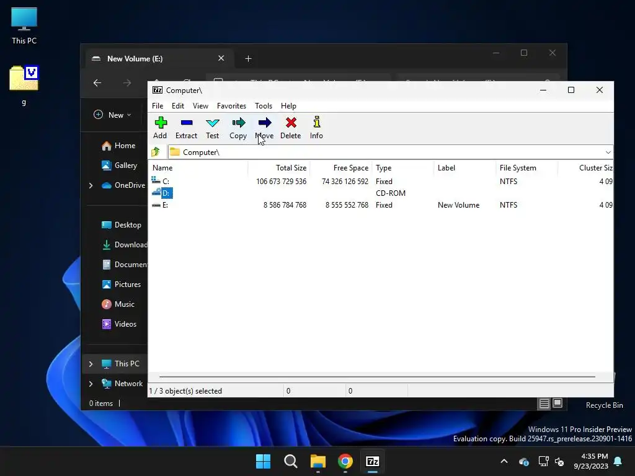Open Music in Explorer sidebar
Image resolution: width=635 pixels, height=476 pixels.
coord(118,304)
